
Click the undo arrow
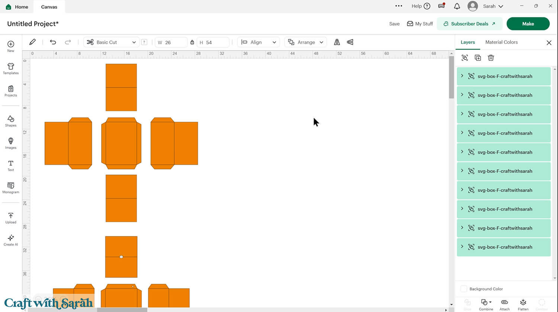pos(53,42)
